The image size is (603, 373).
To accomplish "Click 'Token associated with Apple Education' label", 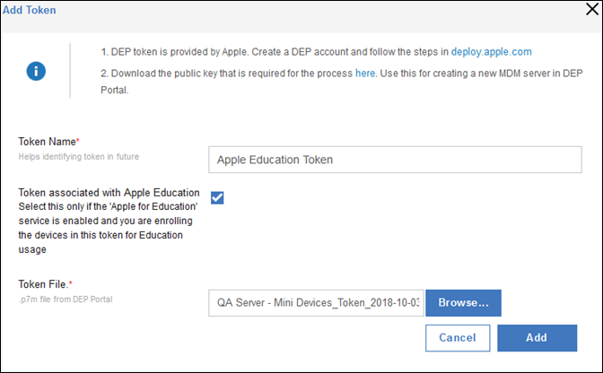I will (x=109, y=193).
